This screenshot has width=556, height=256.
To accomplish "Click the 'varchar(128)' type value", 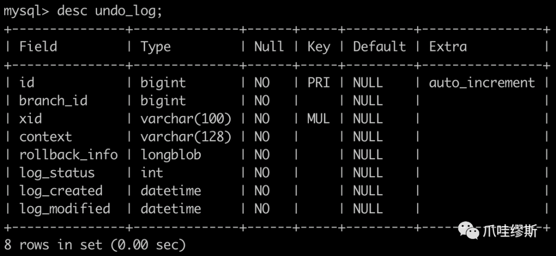I will click(x=186, y=137).
